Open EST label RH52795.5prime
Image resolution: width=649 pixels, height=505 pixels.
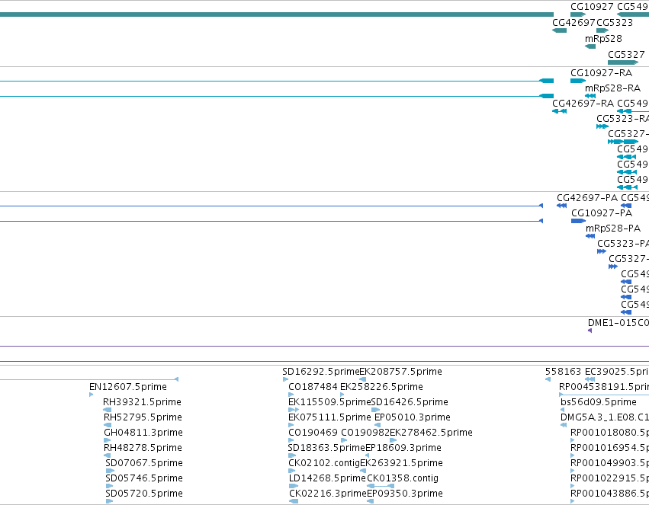coord(143,417)
